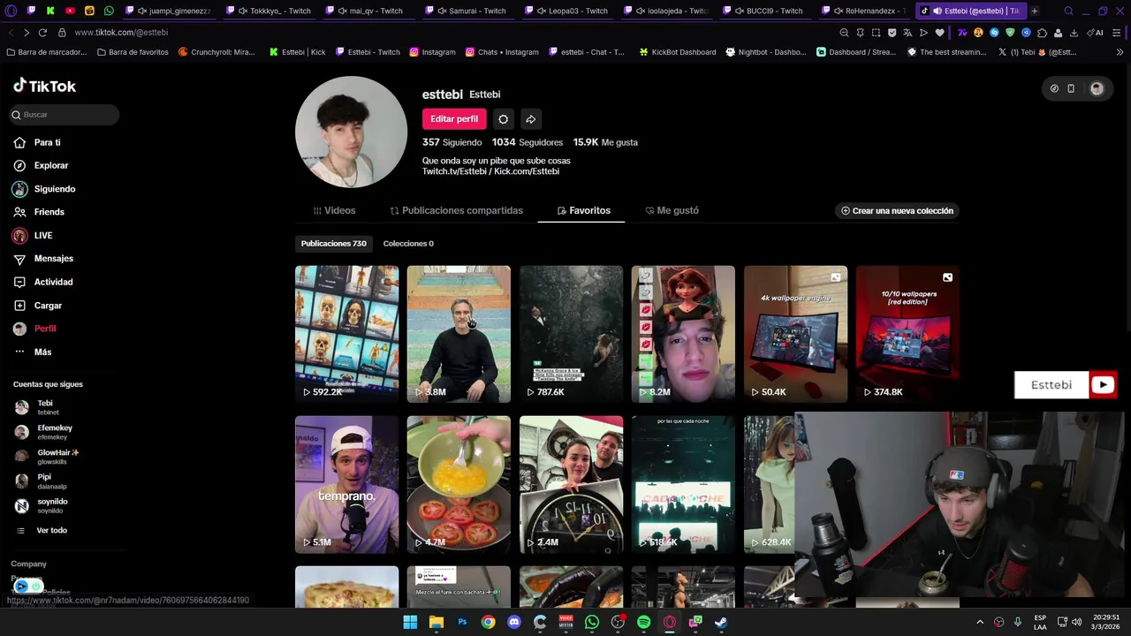The width and height of the screenshot is (1131, 636).
Task: Select the Colecciones 0 filter
Action: point(408,244)
